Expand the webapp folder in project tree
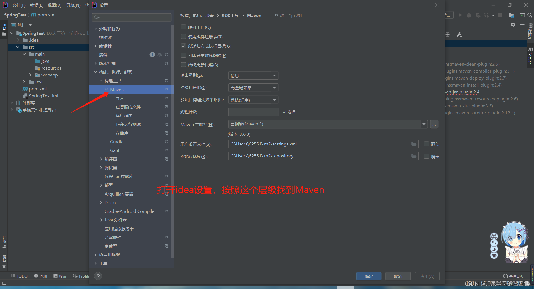 click(30, 75)
